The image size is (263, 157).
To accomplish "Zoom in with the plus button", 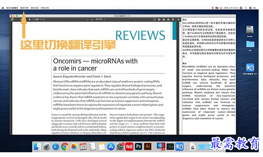I will 92,19.
